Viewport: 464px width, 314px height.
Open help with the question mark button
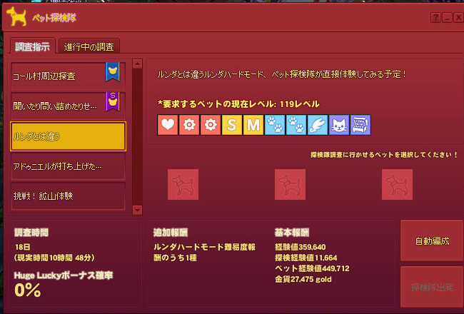pos(435,18)
